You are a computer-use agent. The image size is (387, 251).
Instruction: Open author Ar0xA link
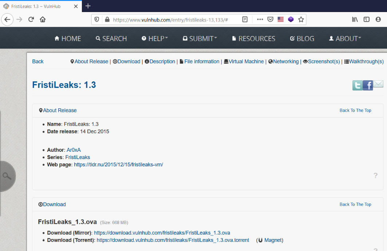click(x=74, y=150)
